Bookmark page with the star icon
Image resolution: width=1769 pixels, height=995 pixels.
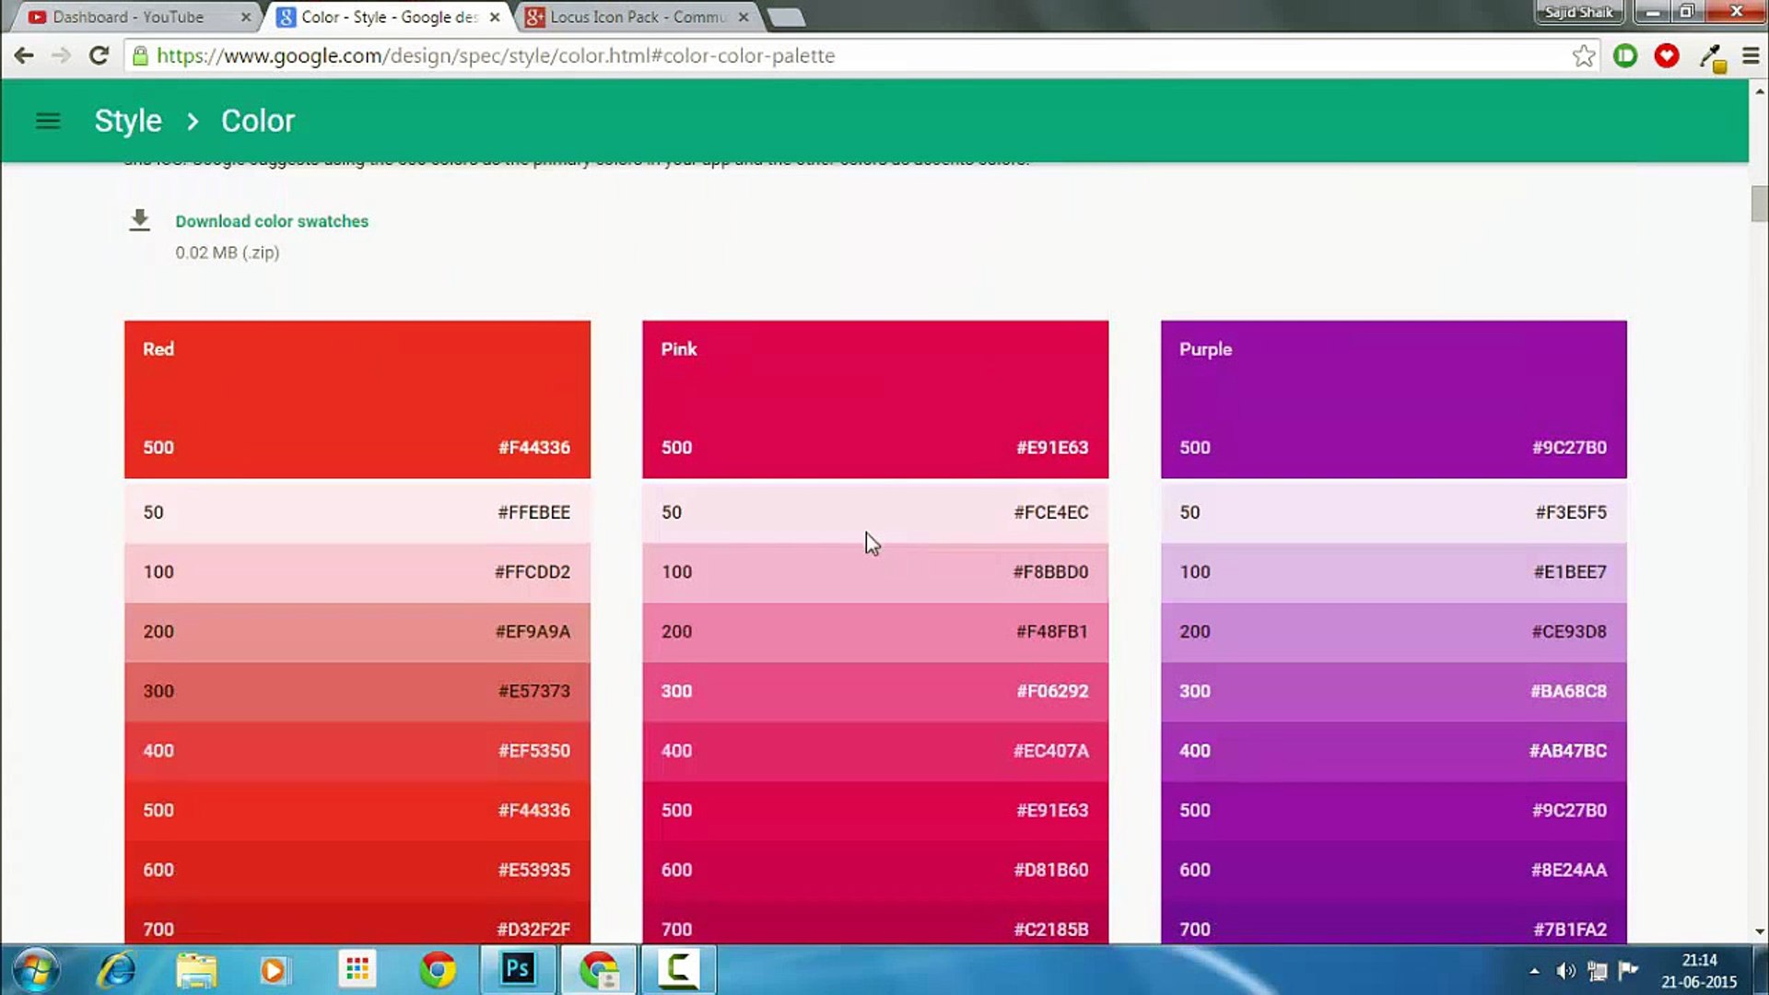pos(1583,56)
